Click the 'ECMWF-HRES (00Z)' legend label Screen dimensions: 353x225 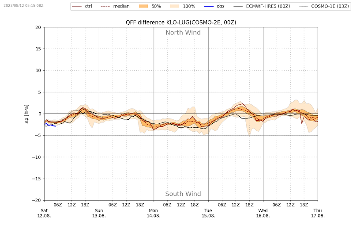coord(268,6)
